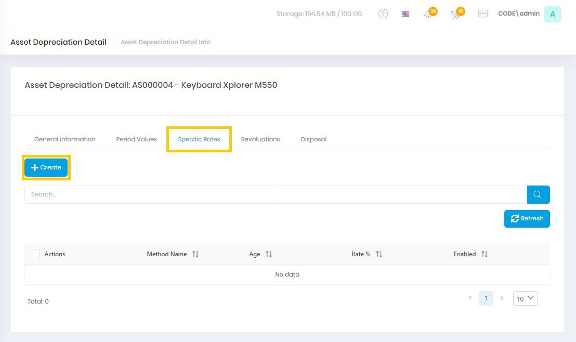Go to the Revaluations tab
The width and height of the screenshot is (576, 342).
tap(260, 139)
